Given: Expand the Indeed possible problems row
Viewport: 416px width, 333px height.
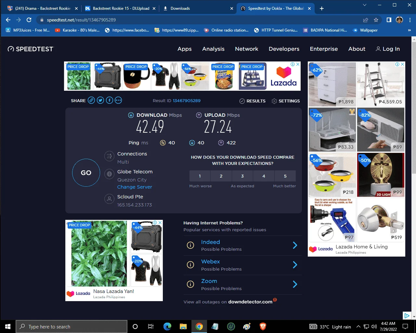Looking at the screenshot, I should pos(243,246).
